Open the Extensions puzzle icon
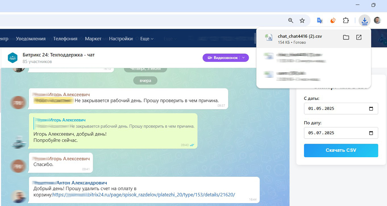Screen dimensions: 387x206 coord(346,21)
